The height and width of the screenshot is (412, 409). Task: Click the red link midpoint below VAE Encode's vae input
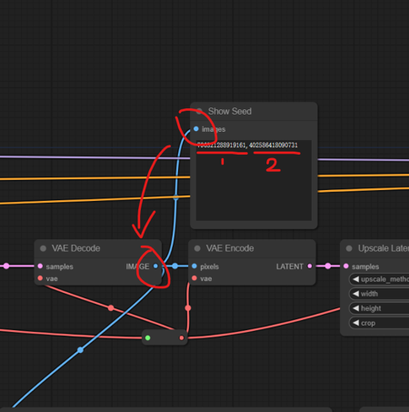(188, 308)
